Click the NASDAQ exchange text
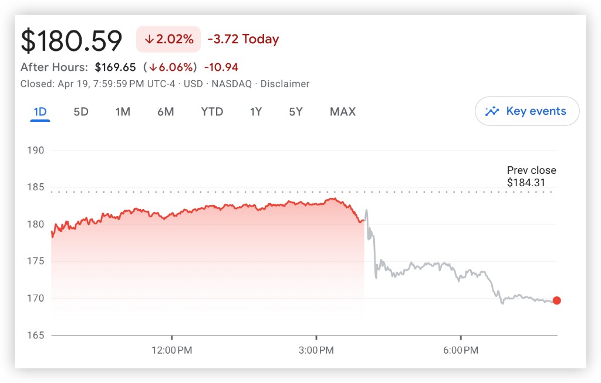 (x=231, y=84)
